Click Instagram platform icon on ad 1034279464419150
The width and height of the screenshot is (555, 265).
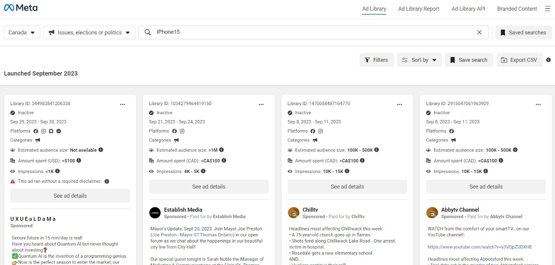(x=182, y=131)
